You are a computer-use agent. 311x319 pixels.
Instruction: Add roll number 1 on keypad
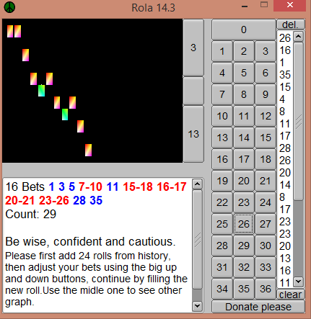[222, 51]
